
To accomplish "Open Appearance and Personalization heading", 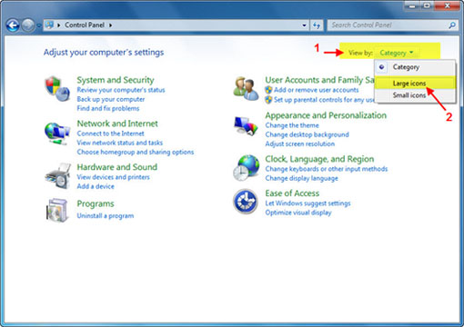I will pos(326,115).
